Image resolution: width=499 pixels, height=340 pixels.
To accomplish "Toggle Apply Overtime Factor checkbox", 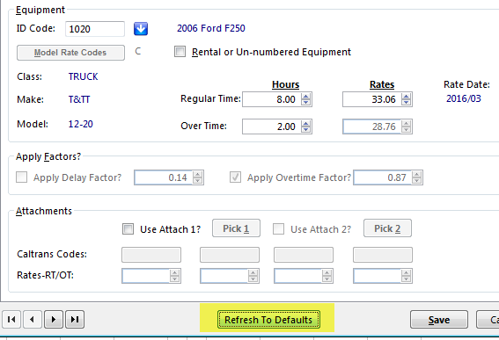I will 236,177.
